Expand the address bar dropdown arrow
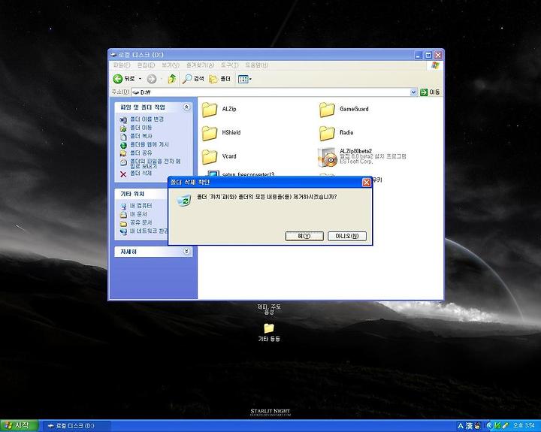Image resolution: width=541 pixels, height=432 pixels. [x=413, y=92]
